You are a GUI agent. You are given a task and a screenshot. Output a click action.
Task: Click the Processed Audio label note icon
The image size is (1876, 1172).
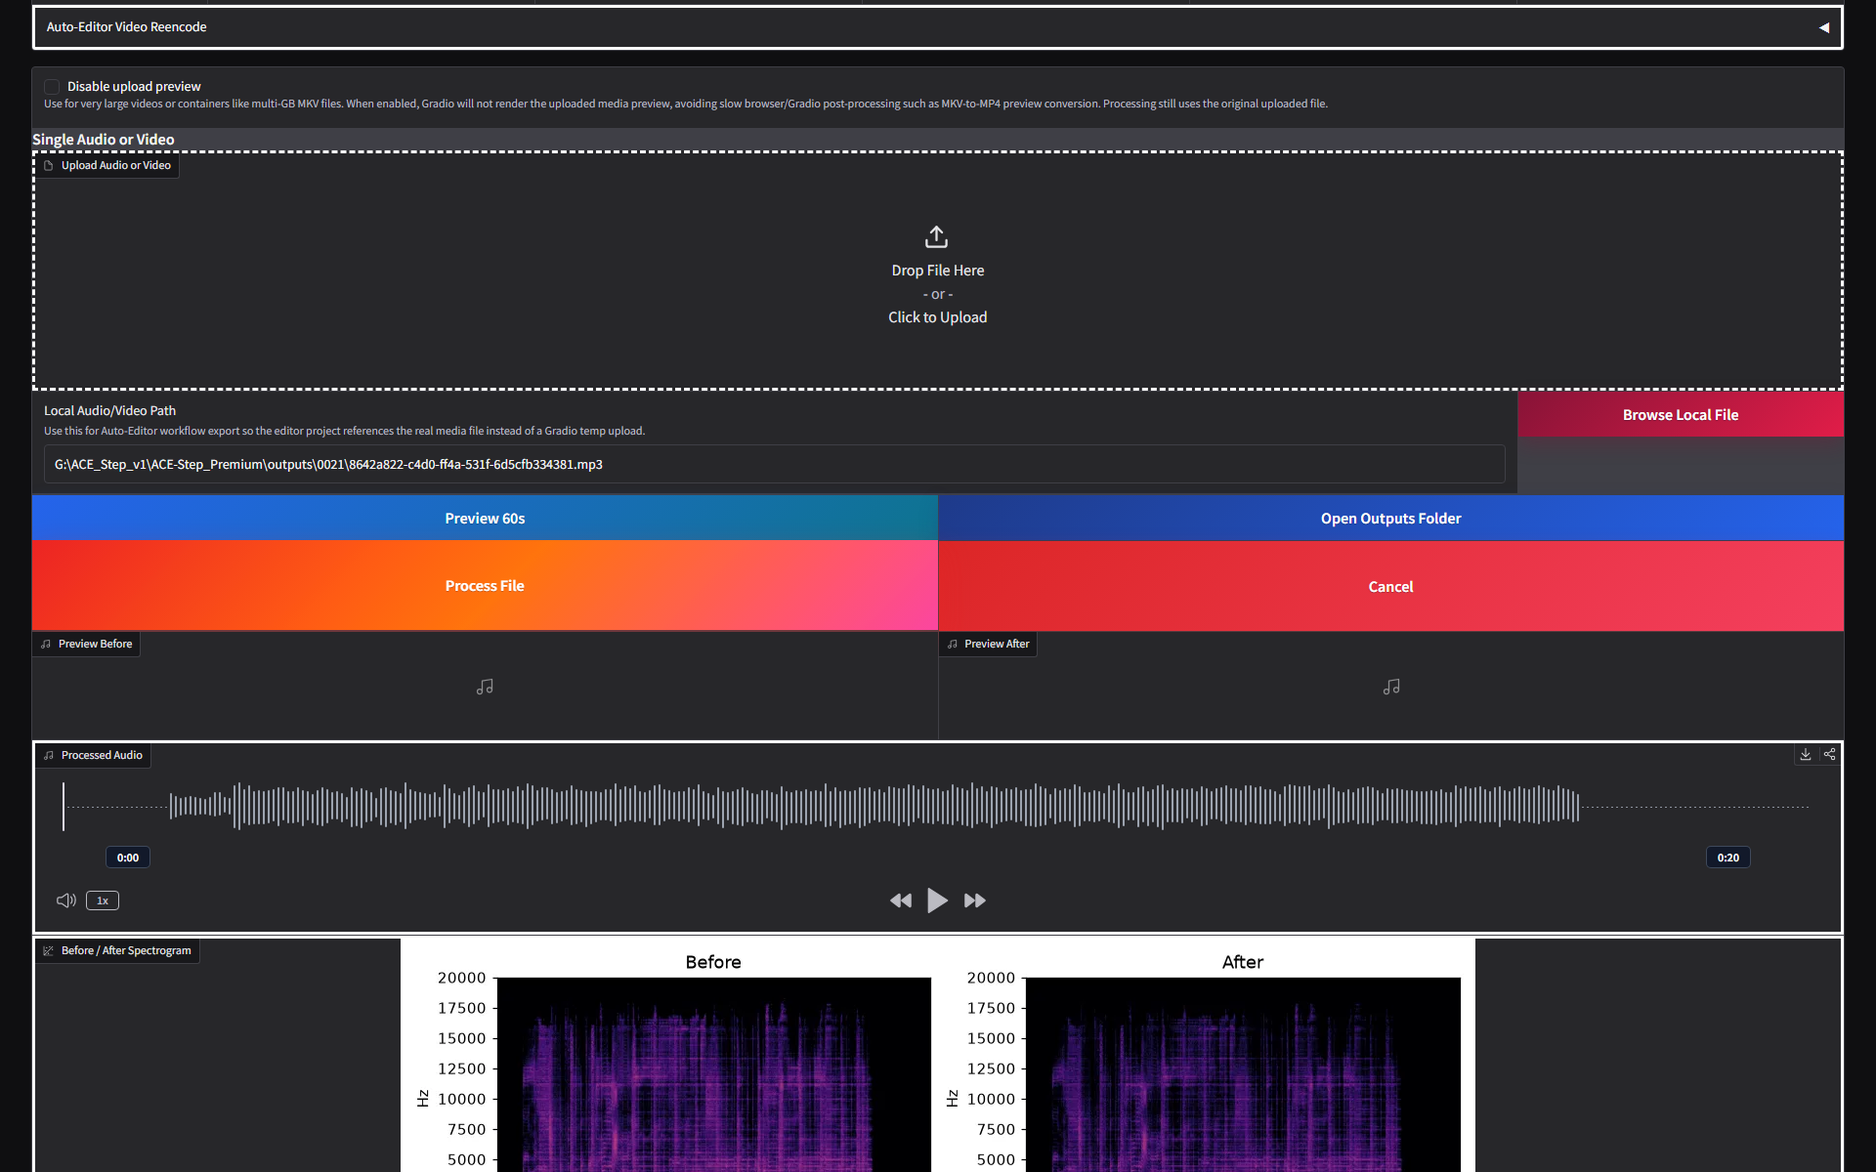pos(49,756)
